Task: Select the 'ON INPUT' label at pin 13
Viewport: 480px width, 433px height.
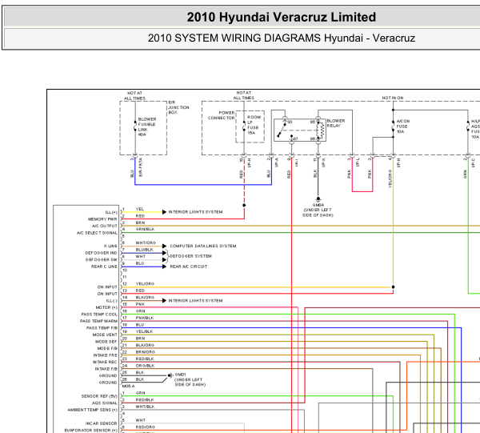Action: [107, 294]
